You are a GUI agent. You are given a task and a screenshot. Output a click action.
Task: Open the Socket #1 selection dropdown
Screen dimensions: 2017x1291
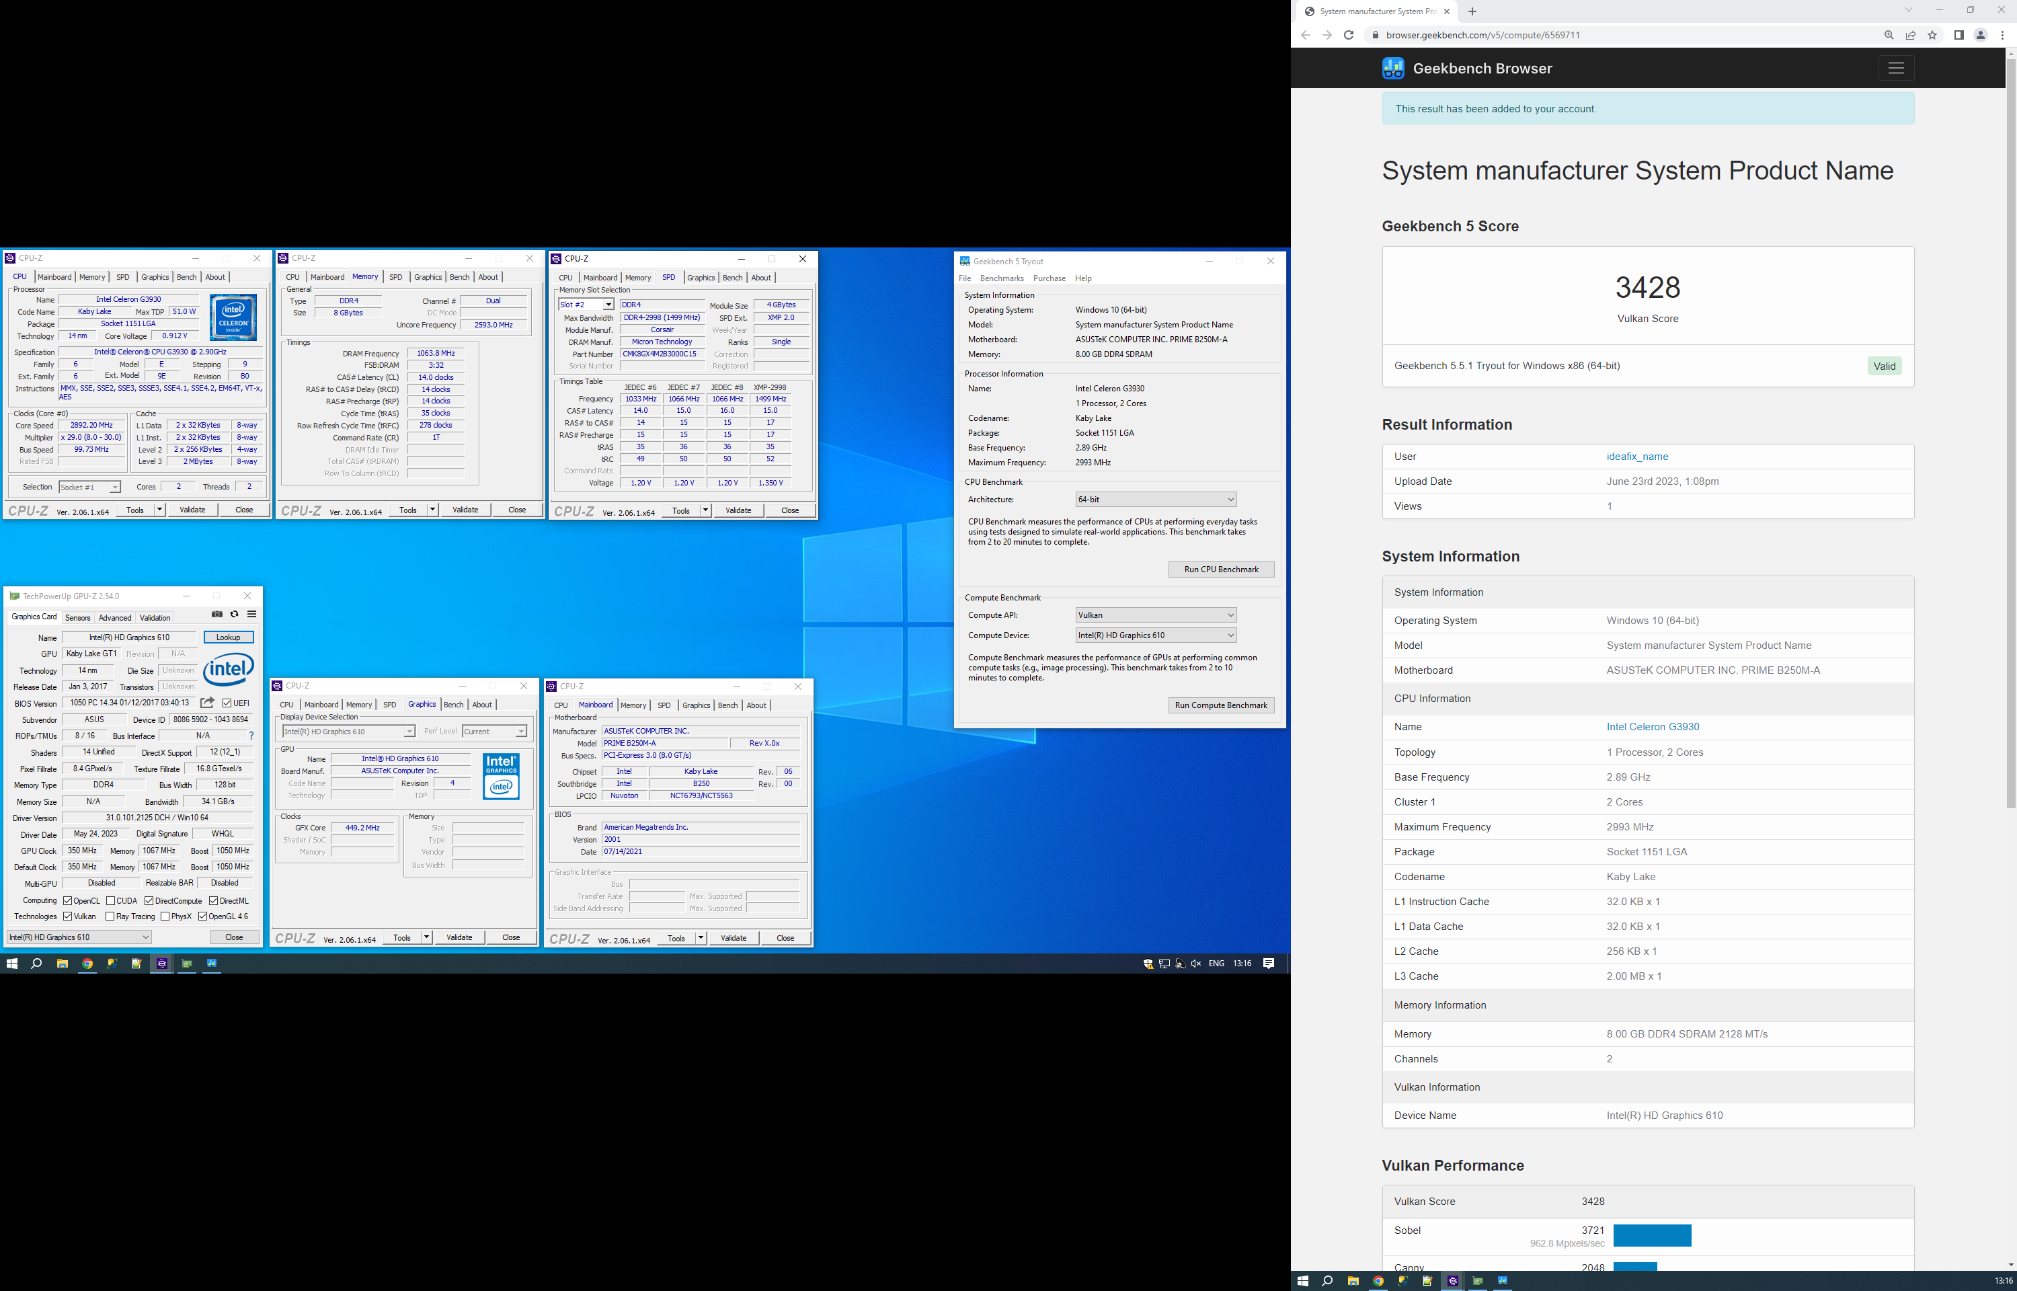point(89,487)
